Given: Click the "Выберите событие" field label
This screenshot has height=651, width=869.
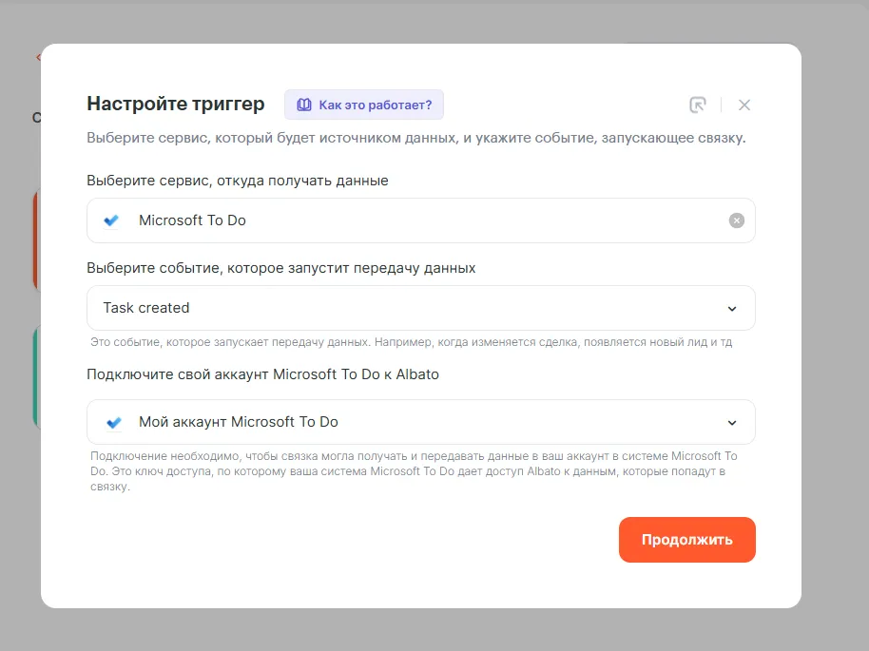Looking at the screenshot, I should point(281,268).
